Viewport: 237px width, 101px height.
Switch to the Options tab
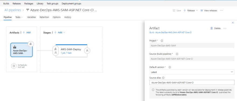point(57,17)
